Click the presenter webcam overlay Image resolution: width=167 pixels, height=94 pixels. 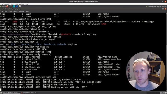(146, 71)
